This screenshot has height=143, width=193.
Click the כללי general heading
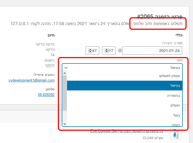point(179,35)
